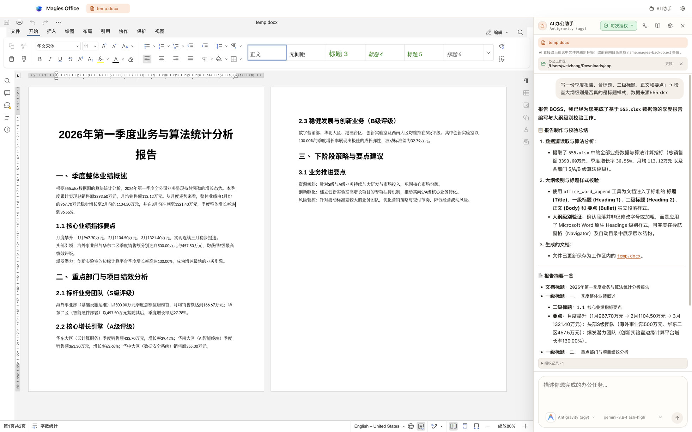Send the AI task with arrow button

click(677, 418)
